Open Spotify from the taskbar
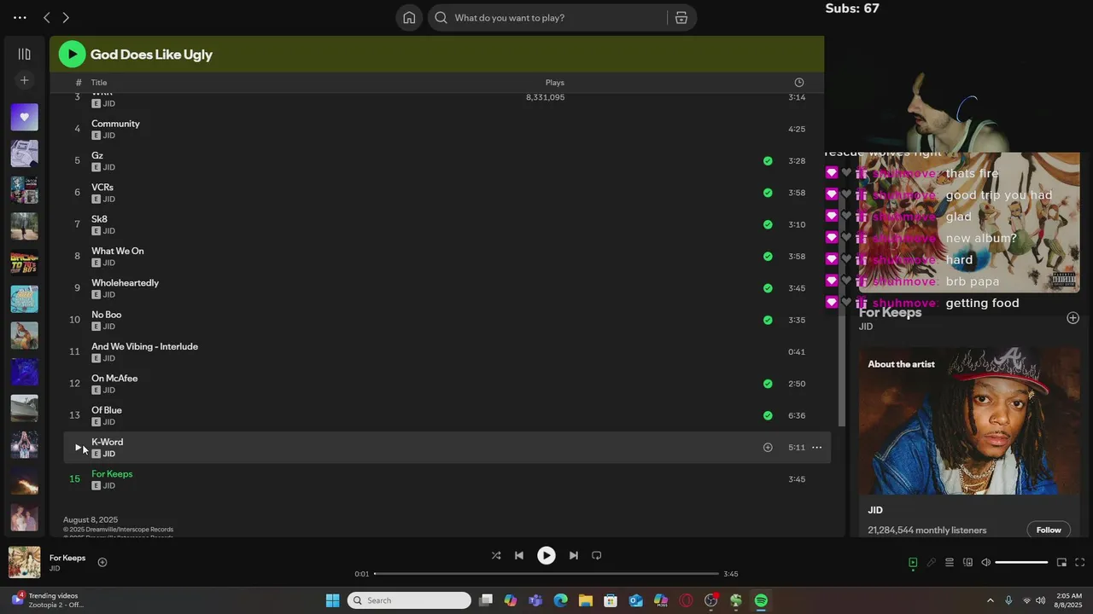This screenshot has height=614, width=1093. 761,600
